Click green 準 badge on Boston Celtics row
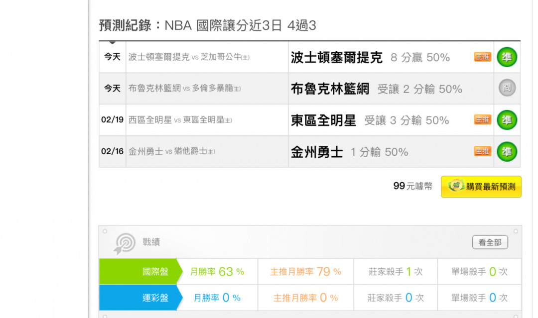538x318 pixels. click(x=507, y=57)
